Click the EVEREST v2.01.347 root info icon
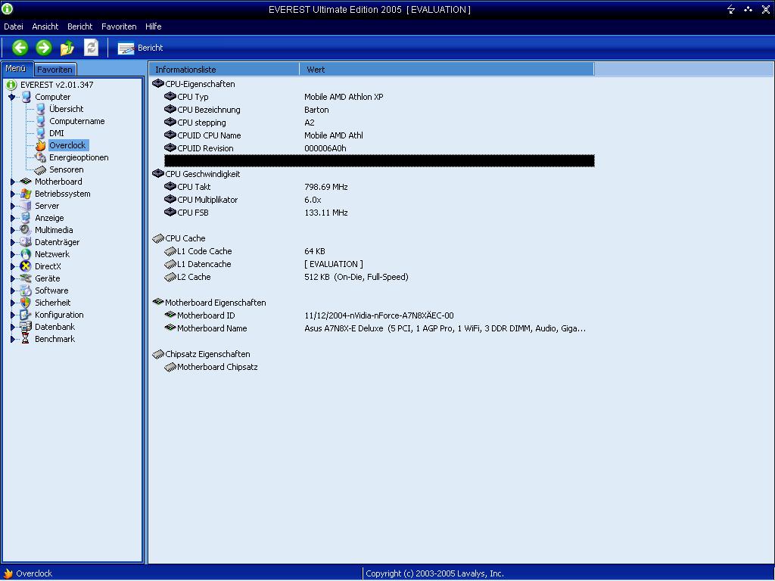This screenshot has width=775, height=581. pos(11,85)
